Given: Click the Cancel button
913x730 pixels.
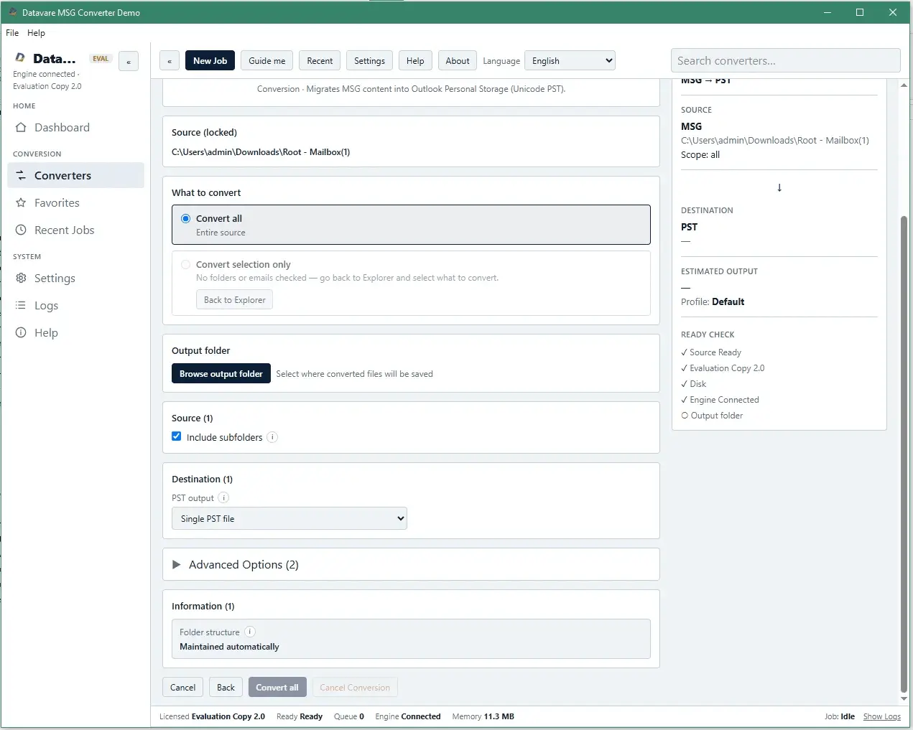Looking at the screenshot, I should tap(182, 687).
